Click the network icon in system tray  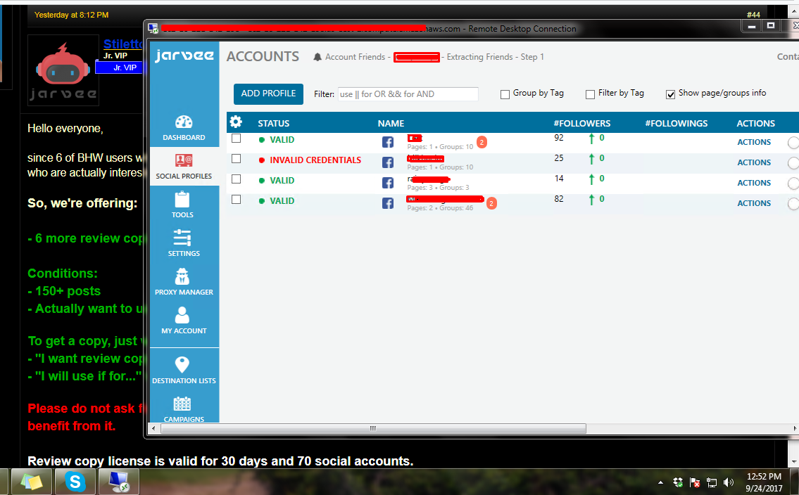711,482
